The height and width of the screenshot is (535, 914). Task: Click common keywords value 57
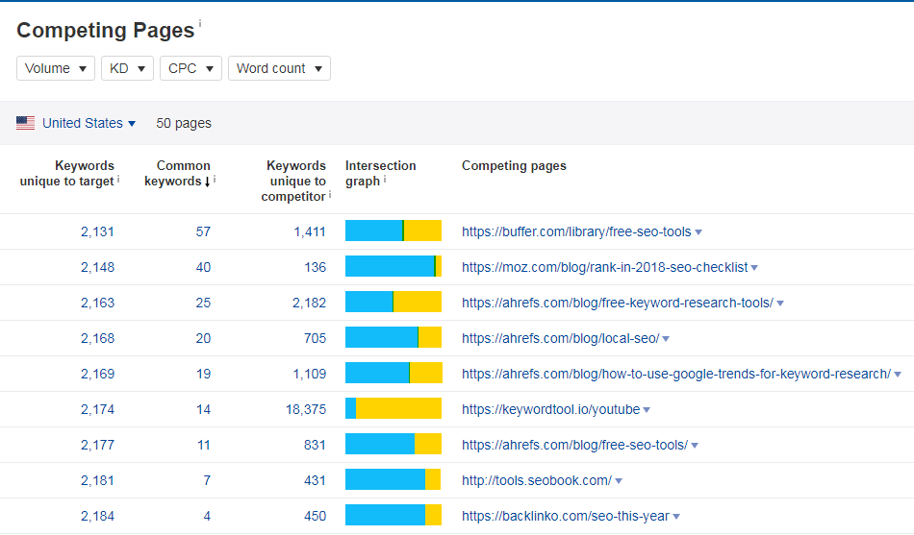(x=203, y=231)
